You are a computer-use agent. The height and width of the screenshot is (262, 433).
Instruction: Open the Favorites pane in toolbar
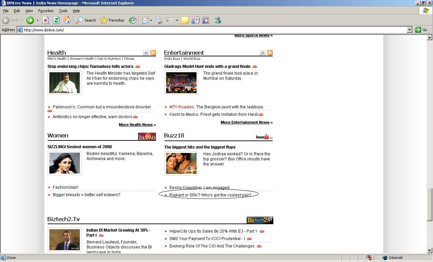coord(112,20)
